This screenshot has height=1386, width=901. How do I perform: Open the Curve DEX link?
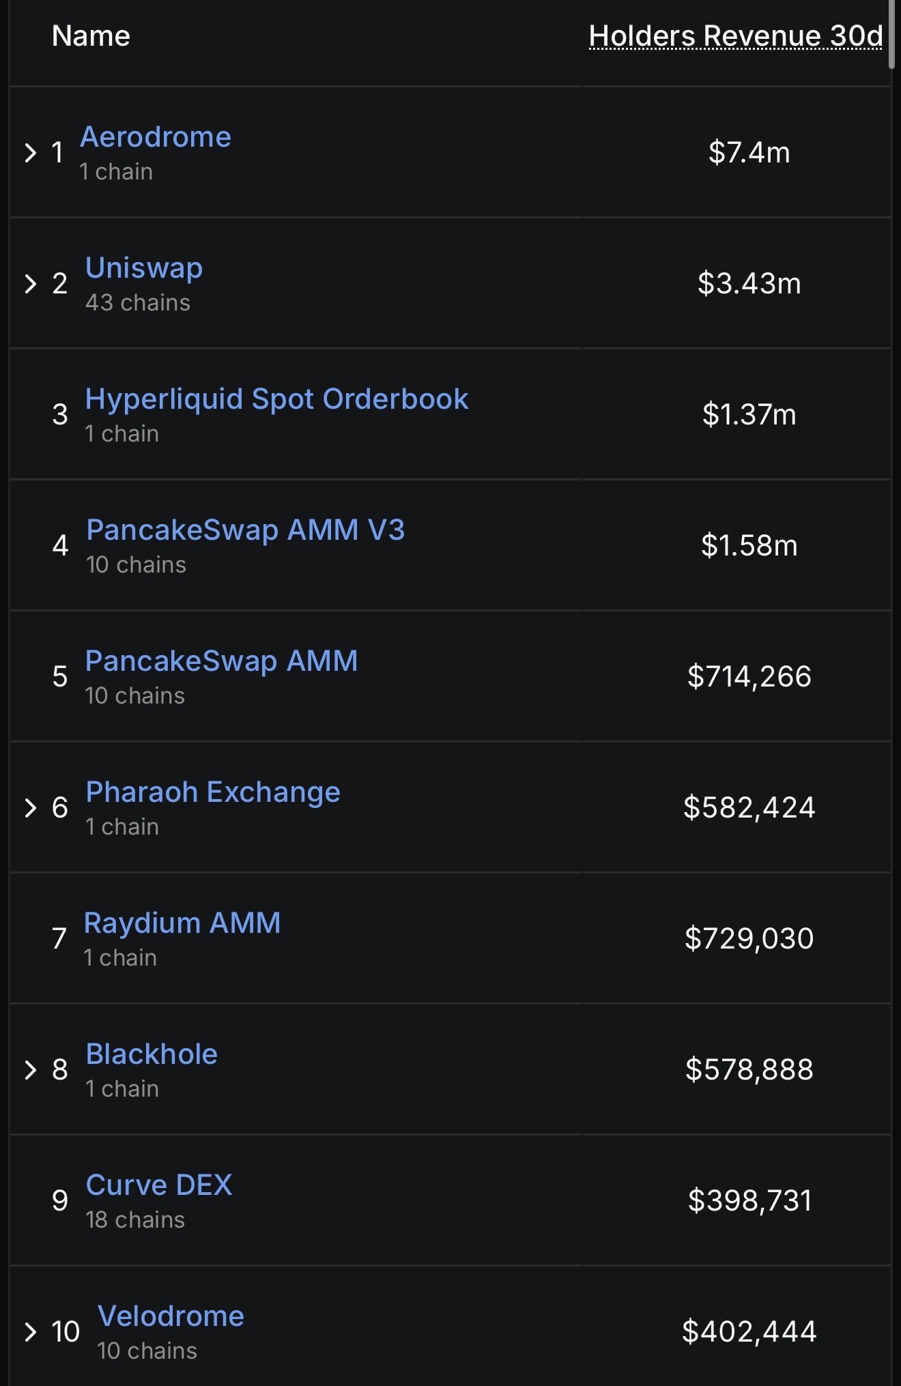pos(159,1185)
